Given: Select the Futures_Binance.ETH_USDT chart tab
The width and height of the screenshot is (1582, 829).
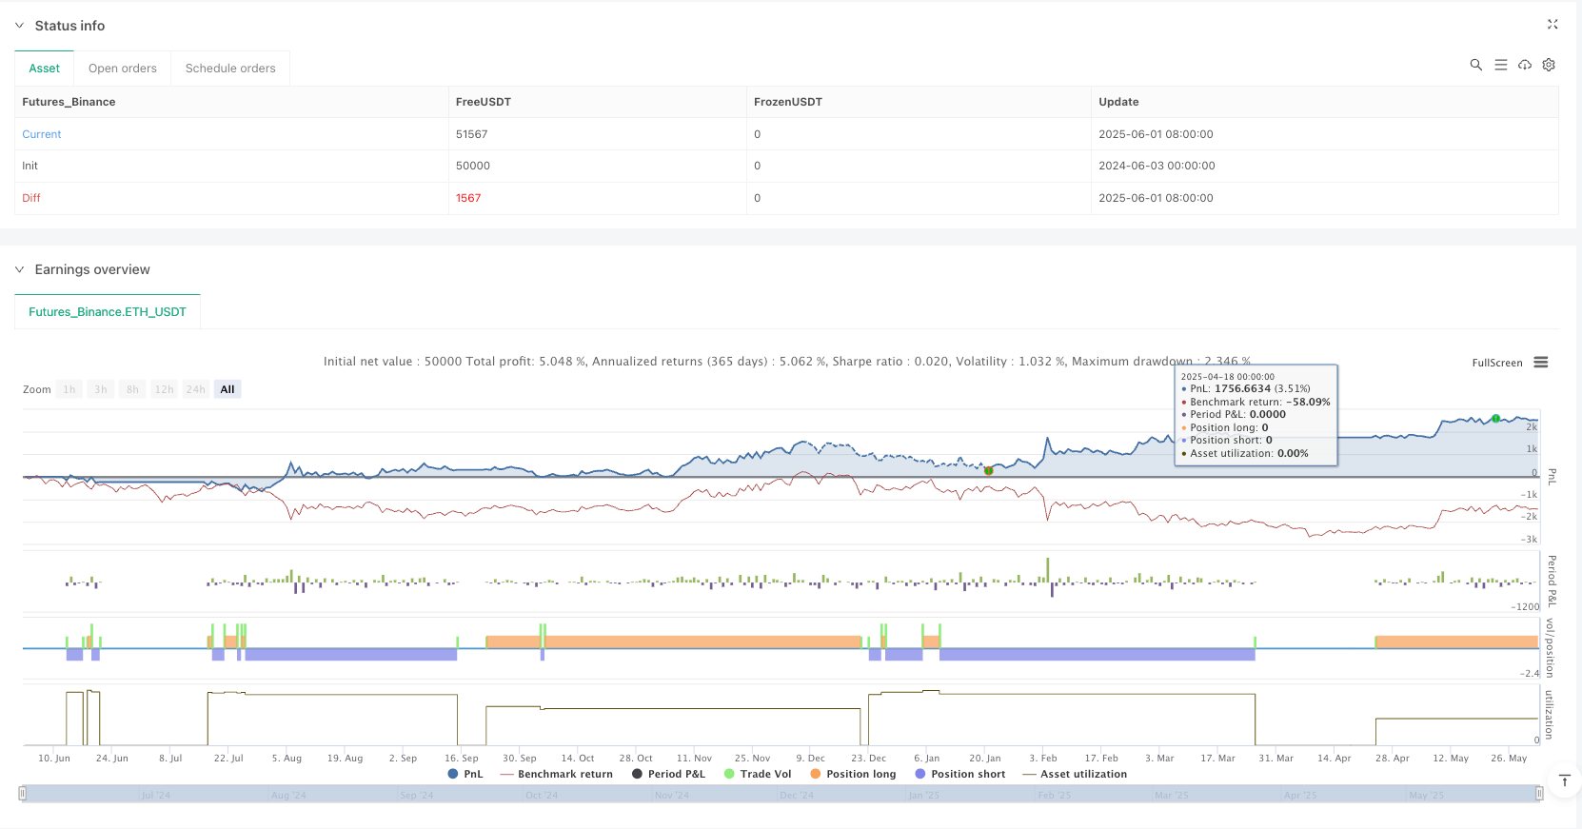Looking at the screenshot, I should pyautogui.click(x=108, y=312).
